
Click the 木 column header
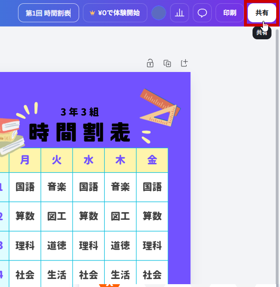pyautogui.click(x=120, y=160)
